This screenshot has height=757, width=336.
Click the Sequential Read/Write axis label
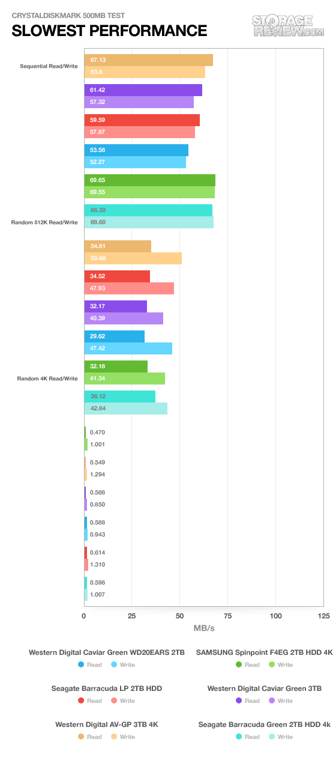pyautogui.click(x=49, y=66)
